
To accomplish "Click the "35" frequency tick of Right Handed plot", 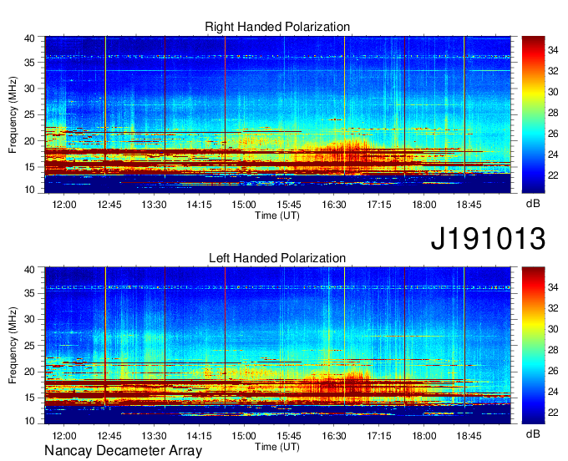I will [x=30, y=63].
